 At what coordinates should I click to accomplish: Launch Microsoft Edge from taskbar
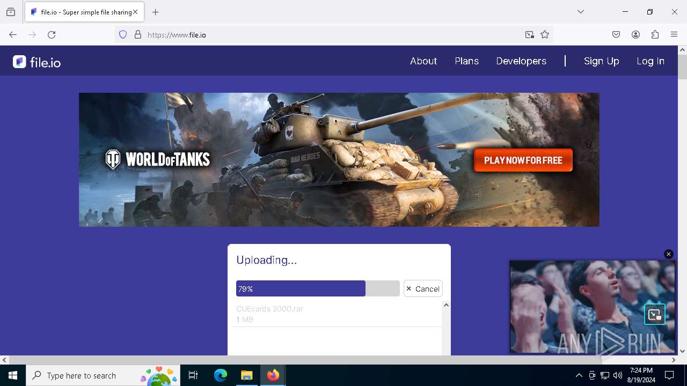pos(221,375)
